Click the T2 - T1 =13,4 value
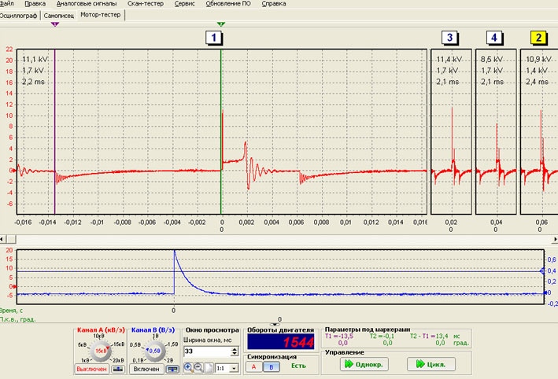 tap(429, 336)
